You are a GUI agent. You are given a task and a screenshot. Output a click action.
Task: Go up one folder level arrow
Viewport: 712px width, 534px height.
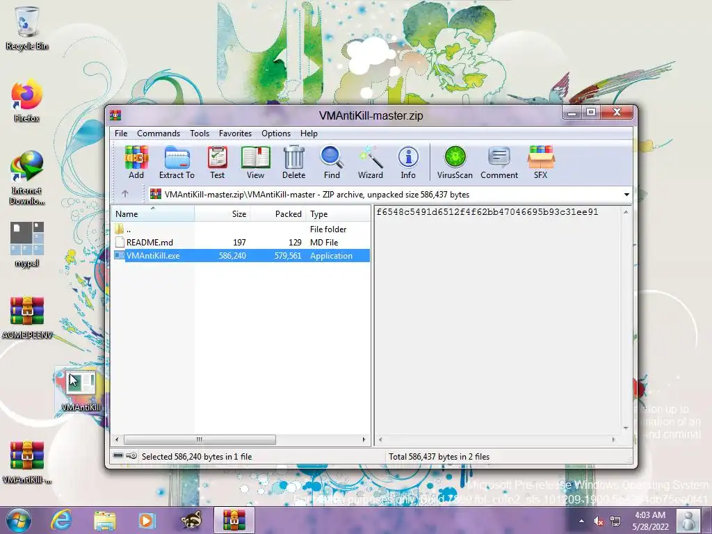125,195
